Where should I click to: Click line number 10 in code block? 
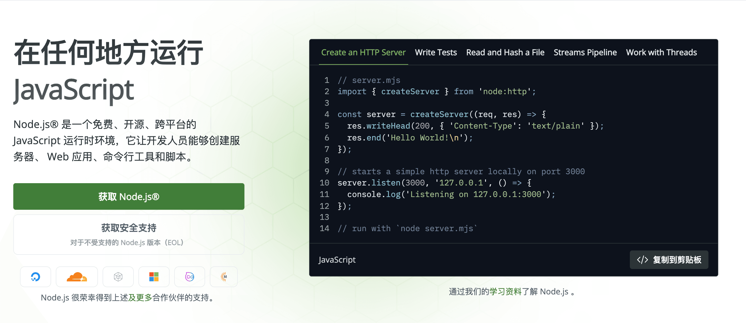point(324,183)
